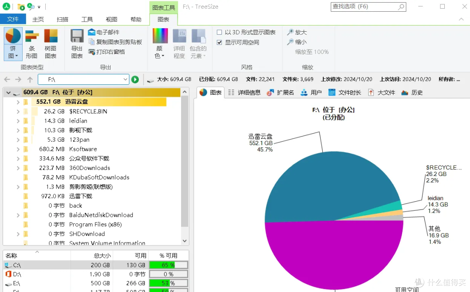Viewport: 470px width, 292px height.
Task: Select the 360Downloads folder row
Action: 92,168
